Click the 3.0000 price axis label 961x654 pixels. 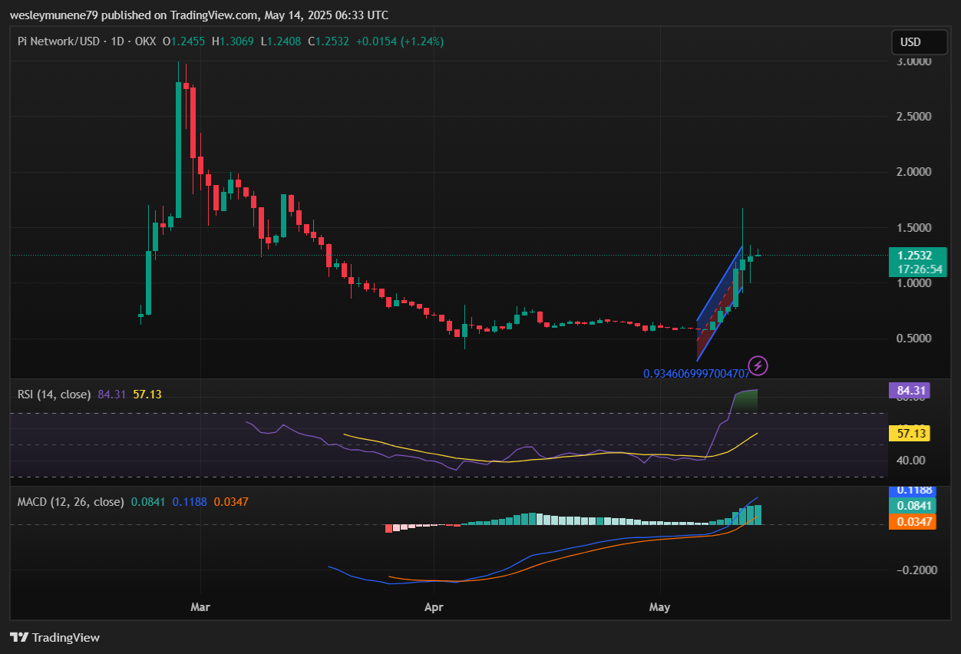914,61
